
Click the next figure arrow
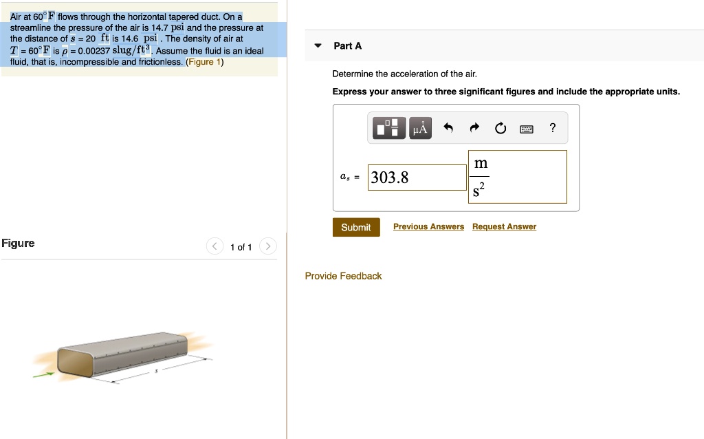coord(267,246)
